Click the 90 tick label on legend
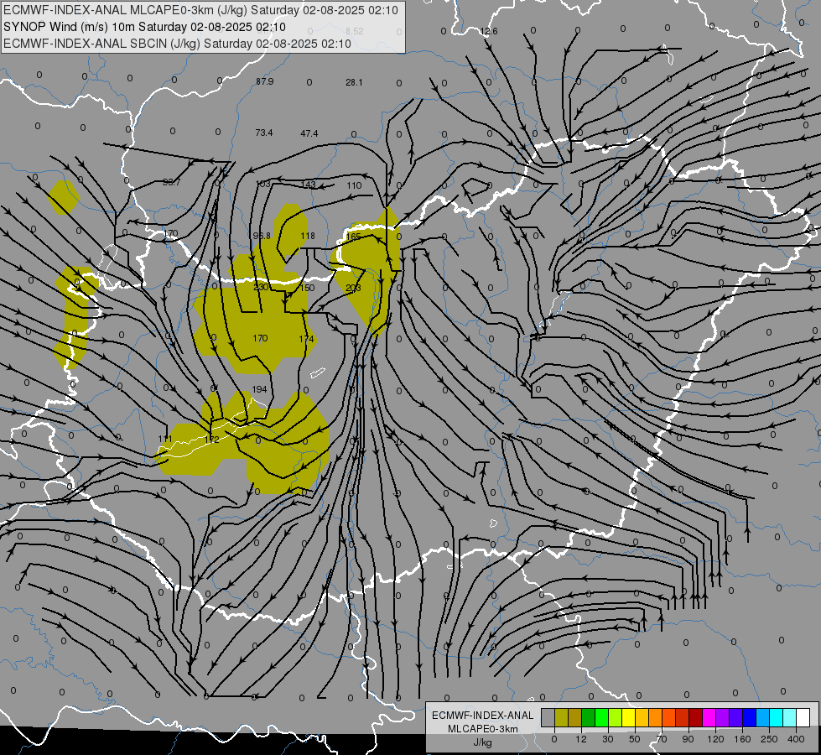 [688, 739]
